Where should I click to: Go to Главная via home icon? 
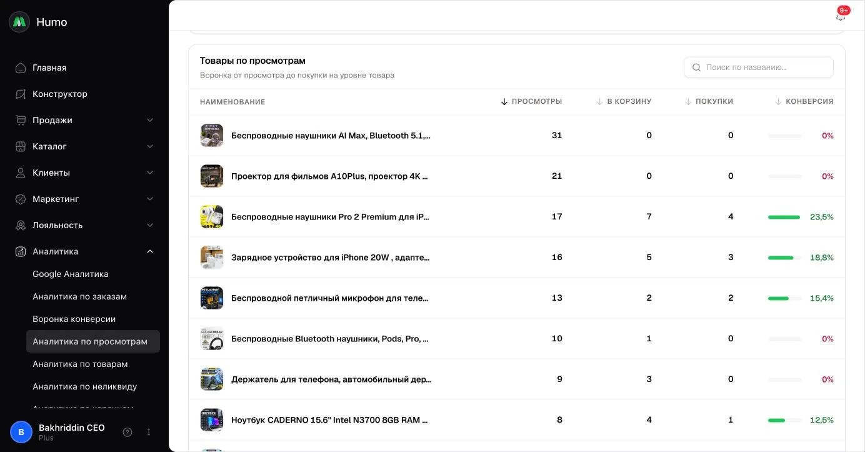coord(21,68)
